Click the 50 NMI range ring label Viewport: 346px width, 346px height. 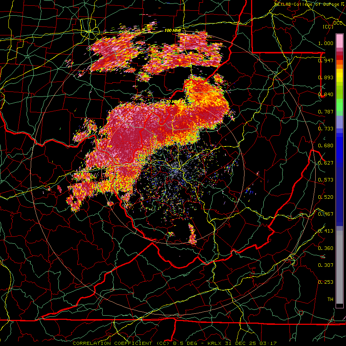[x=173, y=101]
